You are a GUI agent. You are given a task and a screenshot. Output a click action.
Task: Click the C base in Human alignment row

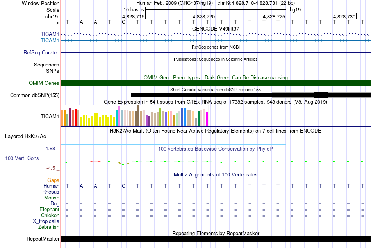click(x=123, y=186)
